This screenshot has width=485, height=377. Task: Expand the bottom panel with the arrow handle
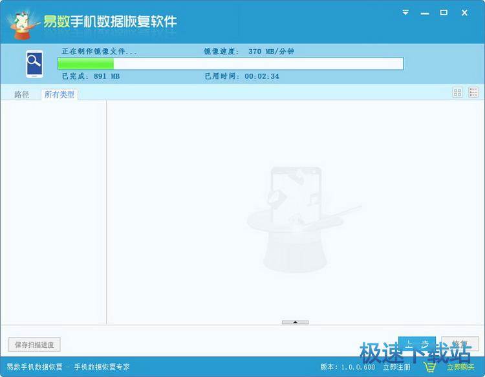click(x=295, y=322)
